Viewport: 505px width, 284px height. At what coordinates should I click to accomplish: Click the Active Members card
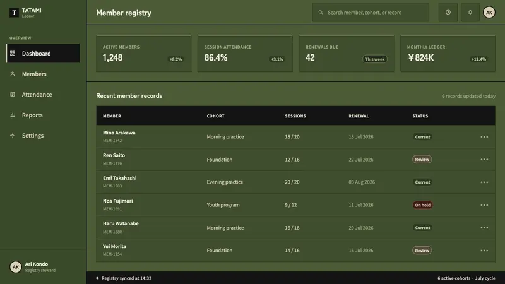[144, 53]
